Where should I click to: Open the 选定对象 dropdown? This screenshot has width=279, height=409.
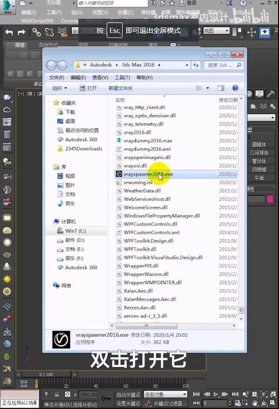point(165,394)
